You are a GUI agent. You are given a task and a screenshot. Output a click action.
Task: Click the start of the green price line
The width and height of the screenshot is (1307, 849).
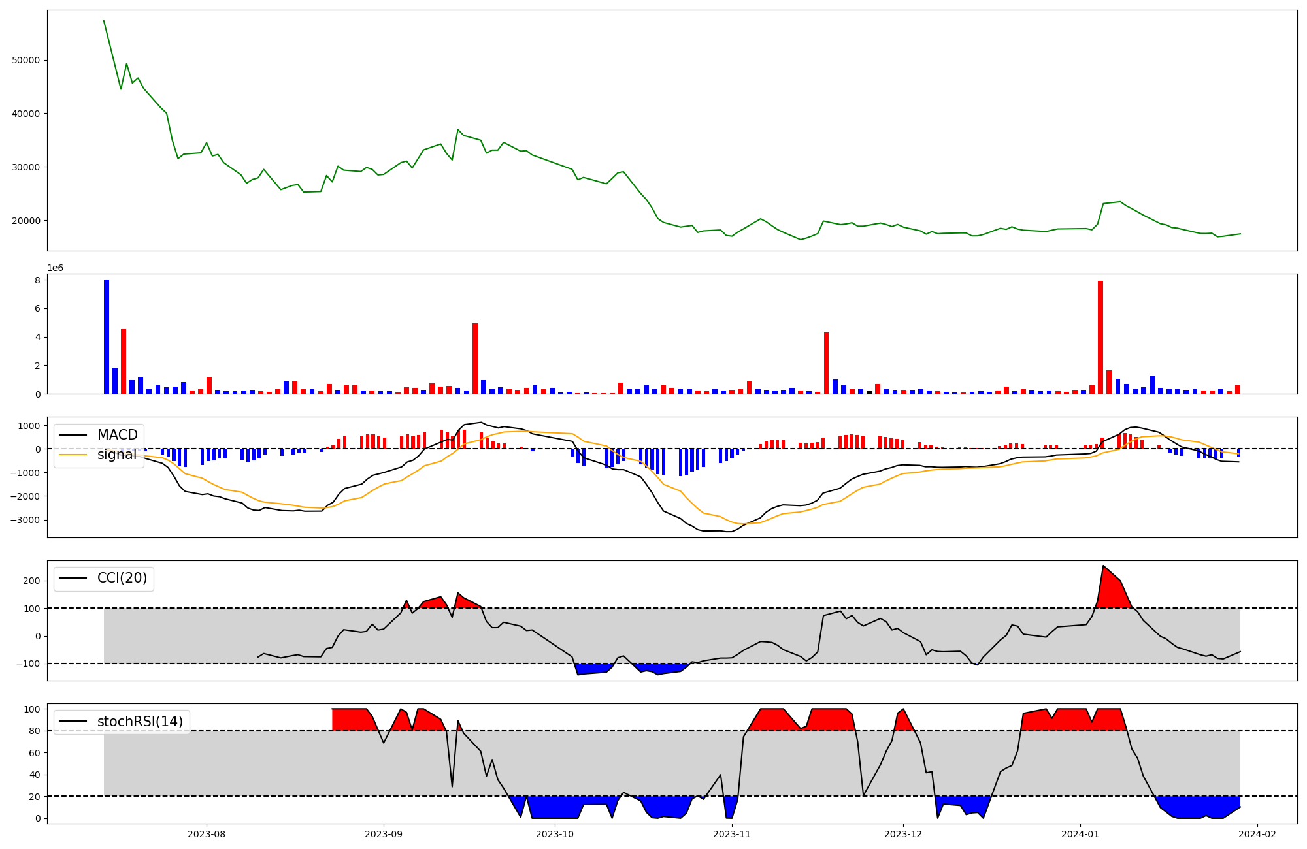[104, 21]
